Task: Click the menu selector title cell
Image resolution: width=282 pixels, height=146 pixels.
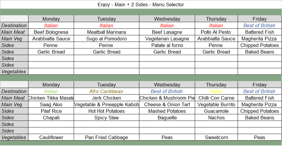Action: tap(141, 4)
